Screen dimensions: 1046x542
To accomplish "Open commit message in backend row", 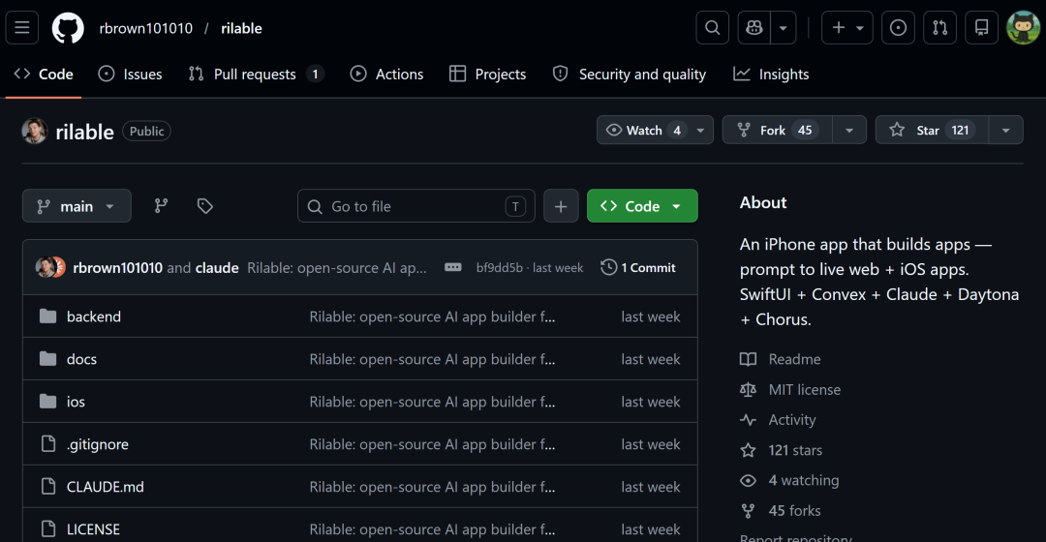I will point(432,316).
